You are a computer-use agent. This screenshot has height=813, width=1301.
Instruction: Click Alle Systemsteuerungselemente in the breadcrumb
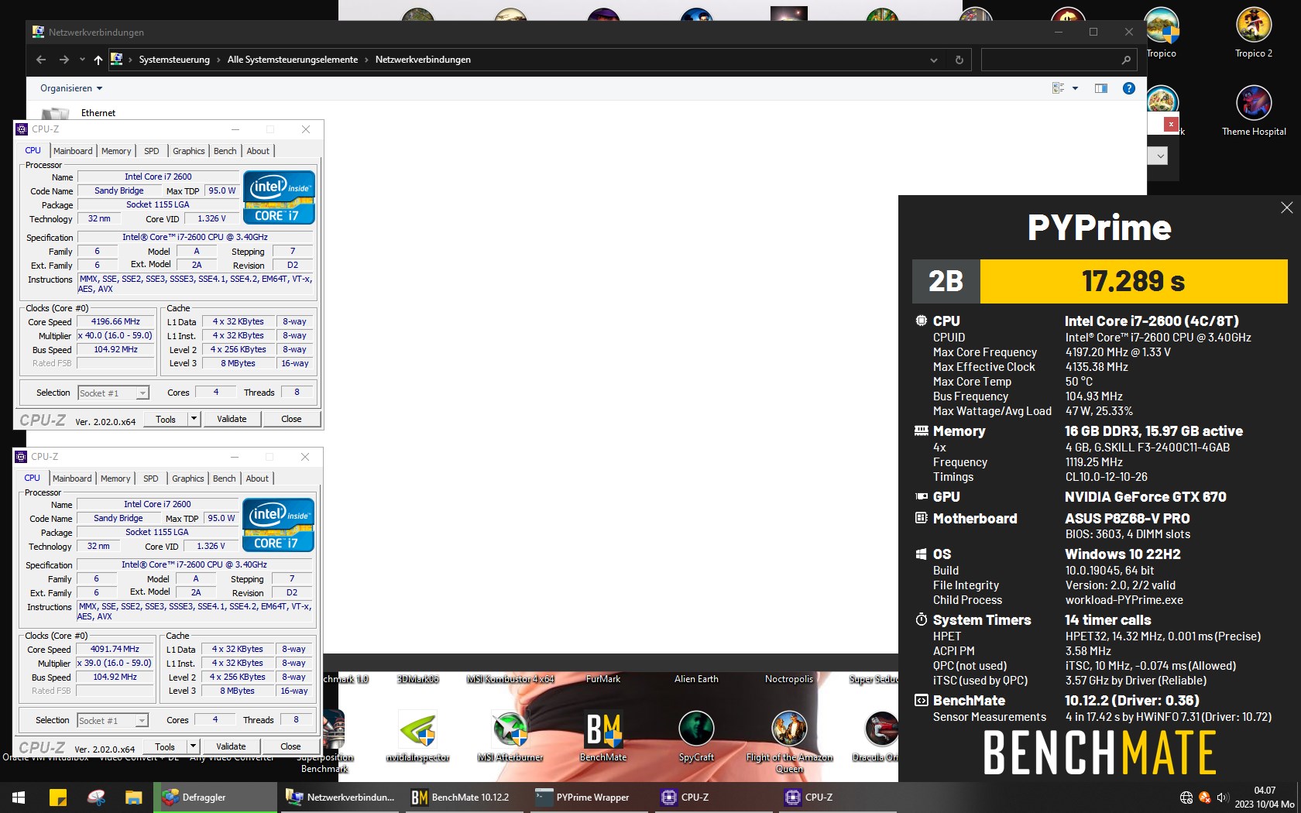point(293,60)
